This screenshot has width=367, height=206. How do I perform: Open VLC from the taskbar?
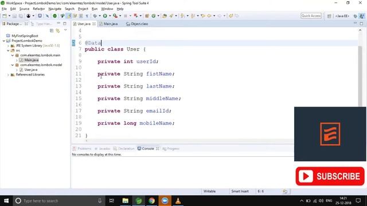(x=178, y=201)
